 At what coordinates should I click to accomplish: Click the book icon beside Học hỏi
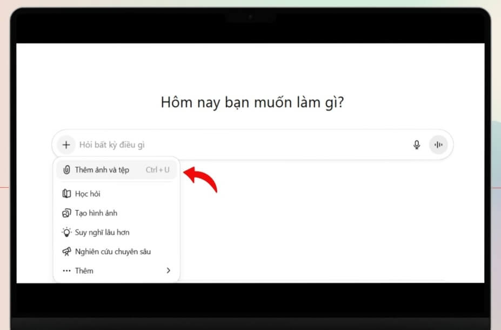coord(66,194)
